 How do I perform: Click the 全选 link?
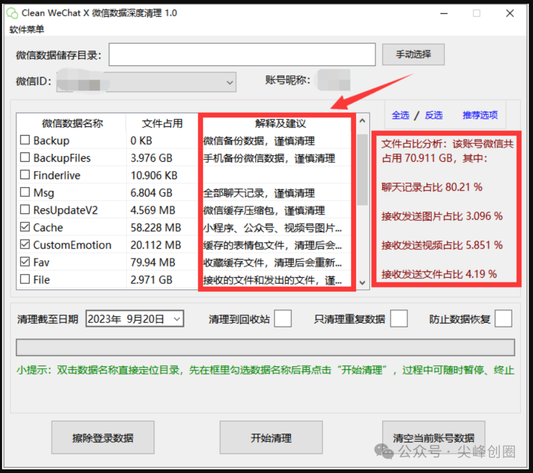400,115
